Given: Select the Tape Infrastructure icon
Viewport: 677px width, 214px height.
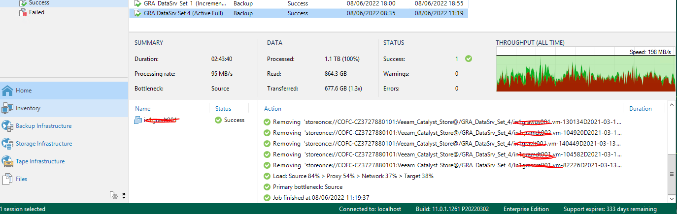Looking at the screenshot, I should click(7, 161).
